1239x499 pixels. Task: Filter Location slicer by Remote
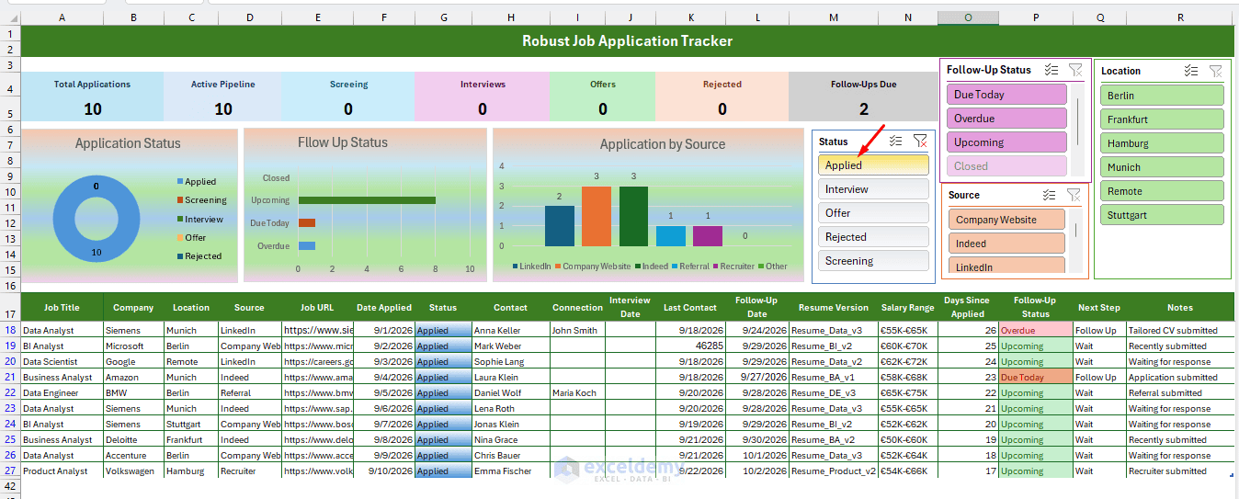1162,191
